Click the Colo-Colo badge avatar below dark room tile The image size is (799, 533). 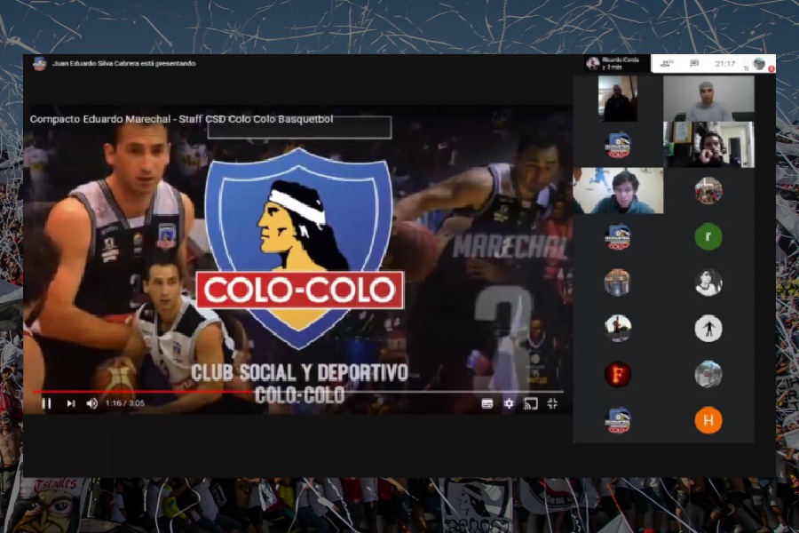(618, 145)
